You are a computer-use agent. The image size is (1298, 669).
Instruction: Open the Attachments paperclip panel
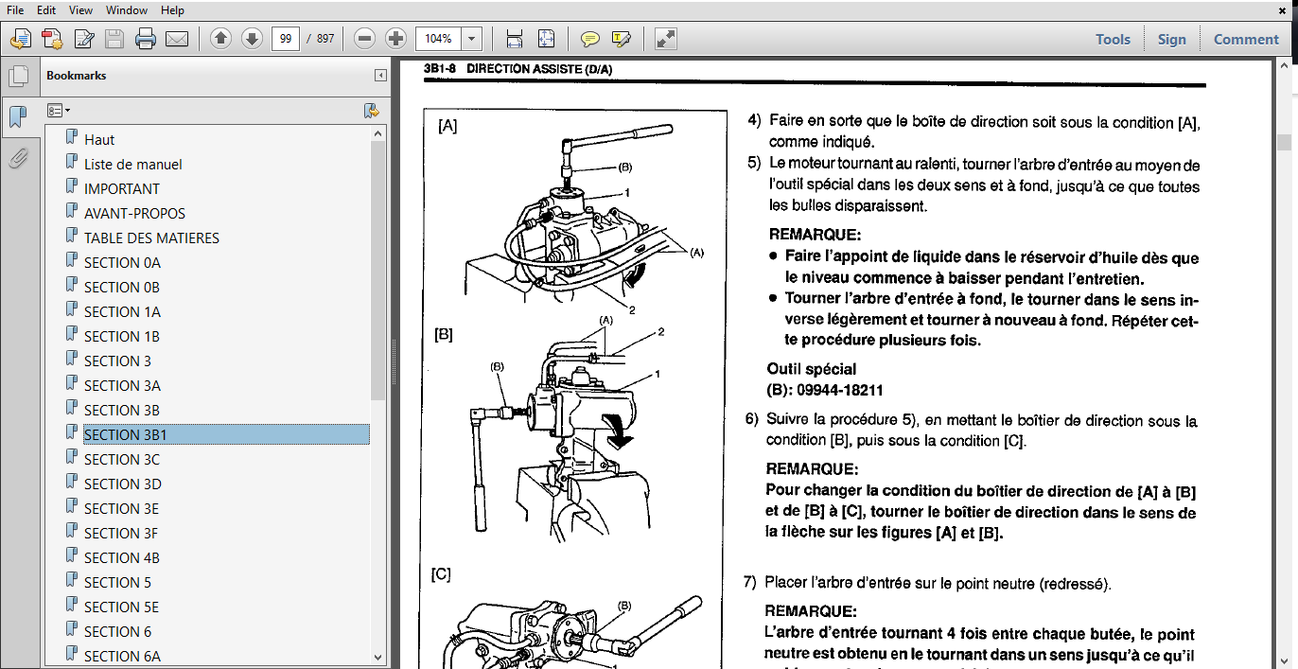click(x=20, y=158)
